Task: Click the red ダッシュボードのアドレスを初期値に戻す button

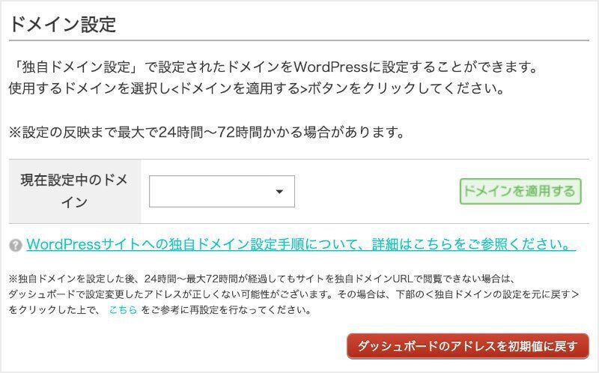Action: pos(467,346)
